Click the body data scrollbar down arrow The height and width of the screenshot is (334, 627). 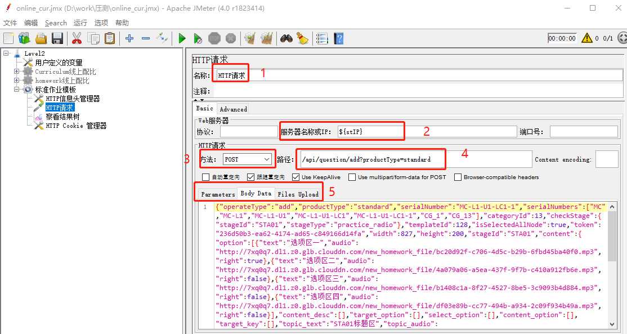coord(612,324)
